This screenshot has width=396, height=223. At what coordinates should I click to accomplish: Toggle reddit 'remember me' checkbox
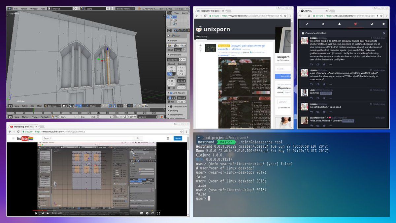(278, 108)
